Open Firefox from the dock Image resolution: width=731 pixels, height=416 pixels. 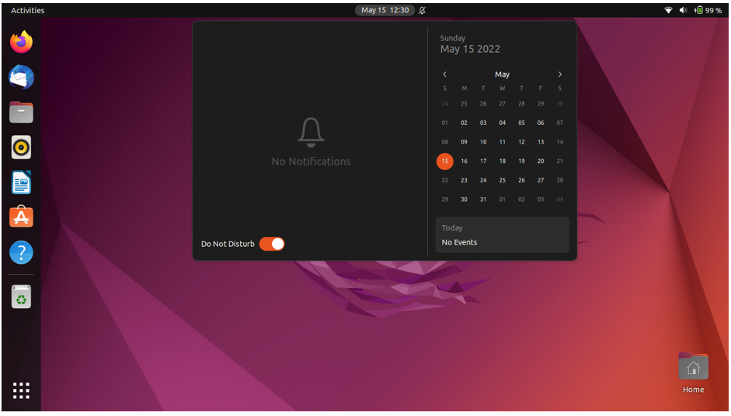(22, 42)
